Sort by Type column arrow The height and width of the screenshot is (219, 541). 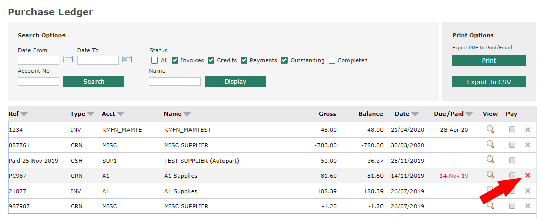tap(91, 114)
